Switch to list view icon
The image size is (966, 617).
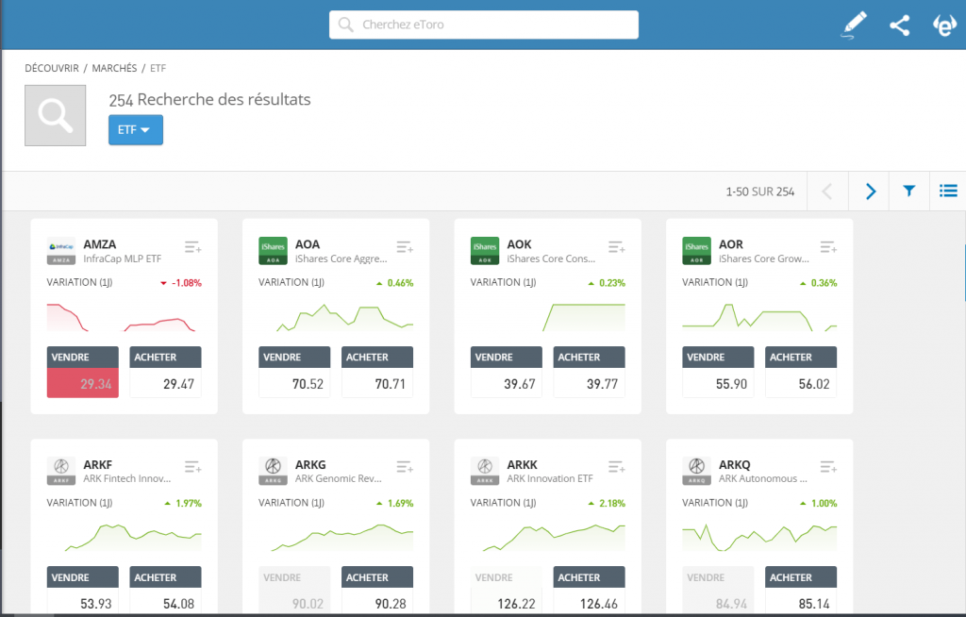pos(948,192)
